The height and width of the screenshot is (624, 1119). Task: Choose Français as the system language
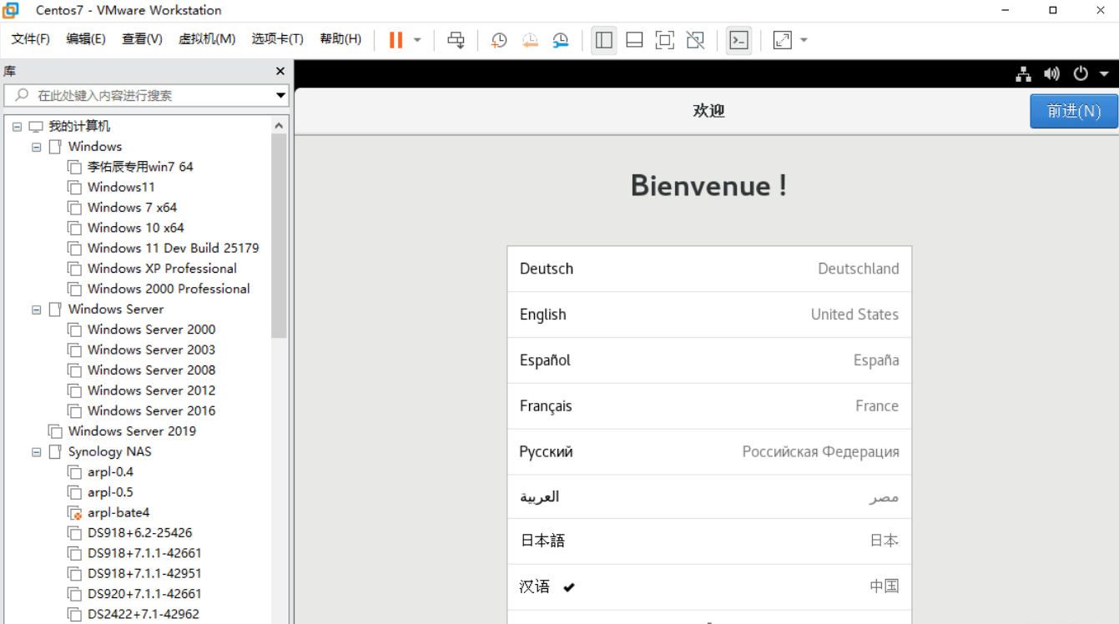[x=708, y=405]
